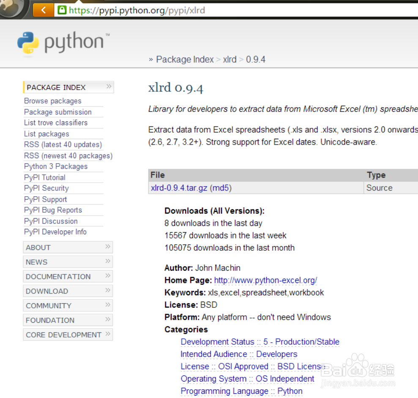Screen dimensions: 418x398
Task: Click the chevron on PACKAGE INDEX header
Action: 109,87
